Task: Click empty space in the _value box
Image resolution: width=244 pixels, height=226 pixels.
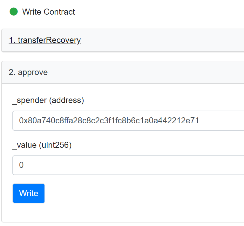Action: pyautogui.click(x=143, y=165)
